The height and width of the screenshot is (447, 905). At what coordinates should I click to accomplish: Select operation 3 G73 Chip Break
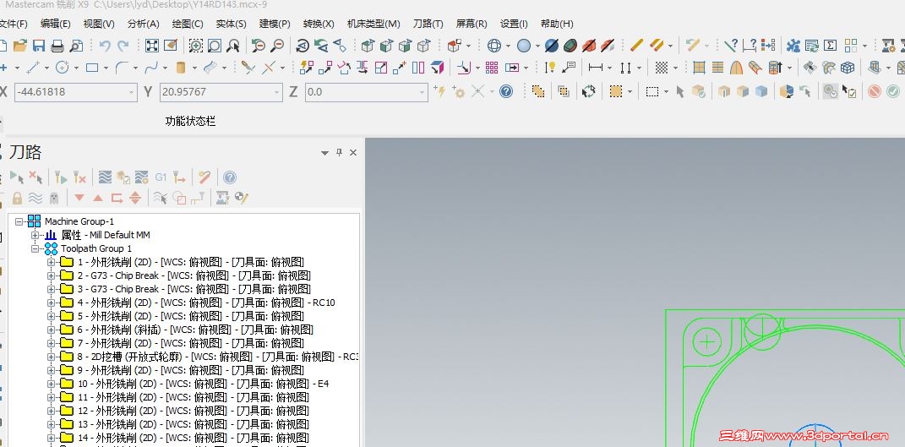[194, 289]
